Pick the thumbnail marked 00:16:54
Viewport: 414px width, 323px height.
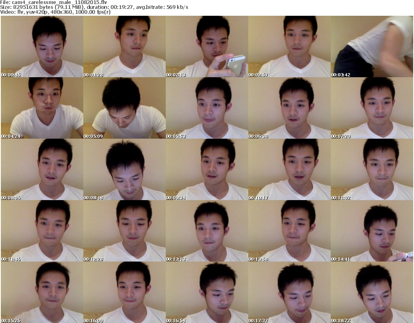click(207, 292)
